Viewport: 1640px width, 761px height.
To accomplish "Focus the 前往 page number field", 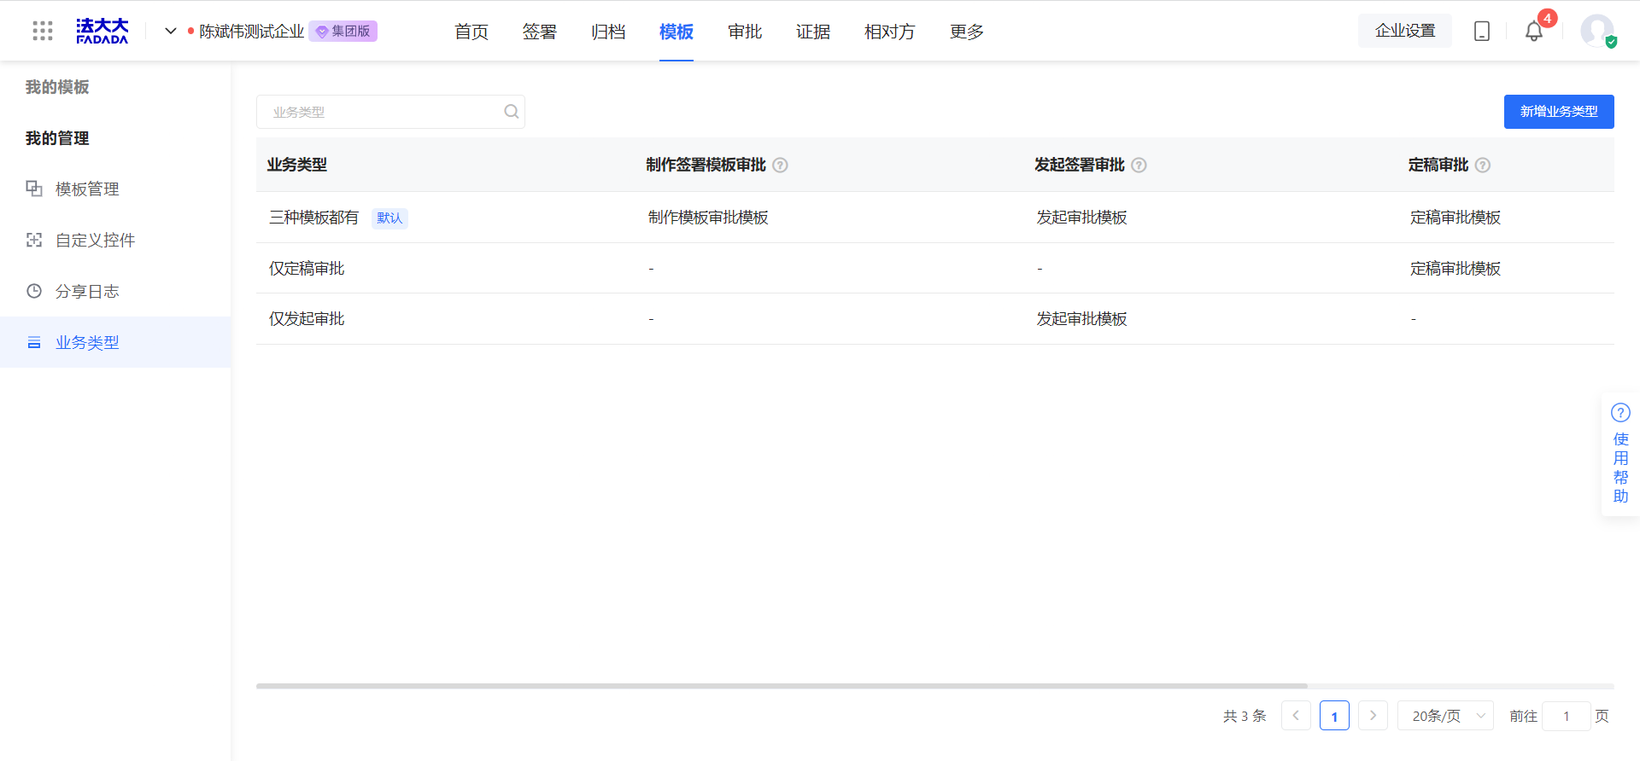I will tap(1567, 716).
